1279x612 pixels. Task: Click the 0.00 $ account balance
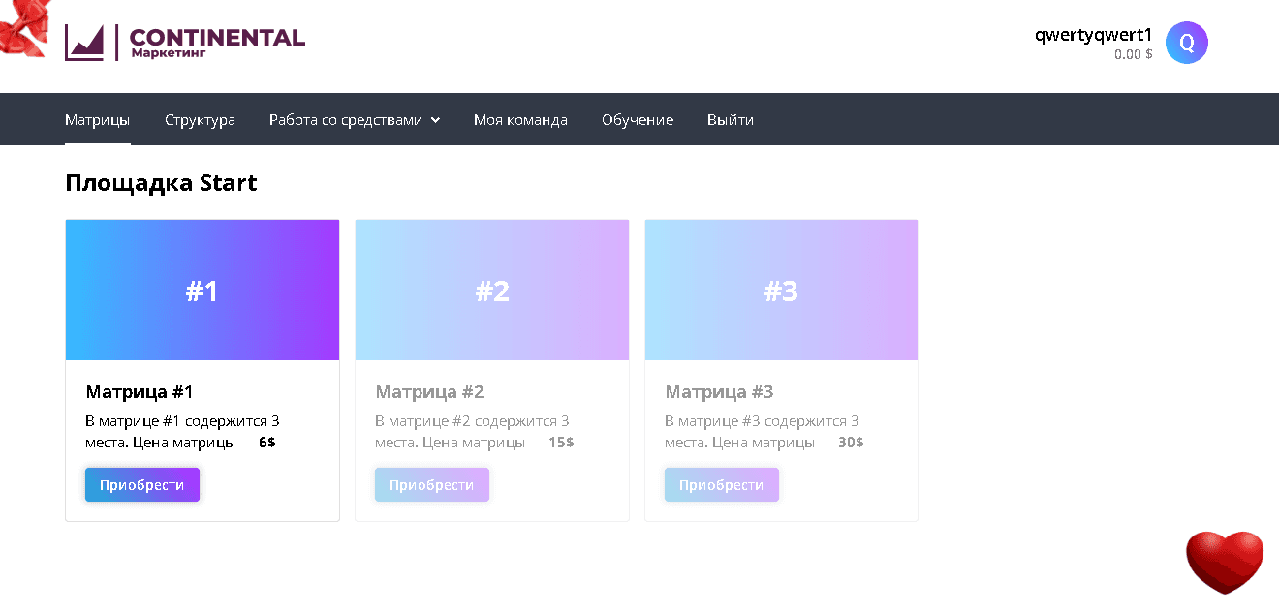tap(1133, 55)
